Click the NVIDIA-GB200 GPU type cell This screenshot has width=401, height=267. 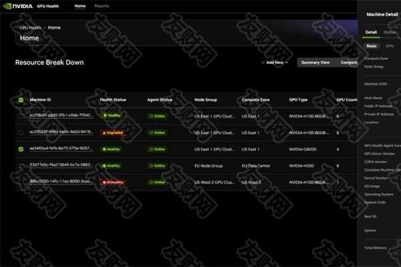pyautogui.click(x=303, y=150)
